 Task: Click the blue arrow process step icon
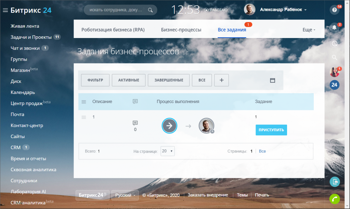[169, 126]
